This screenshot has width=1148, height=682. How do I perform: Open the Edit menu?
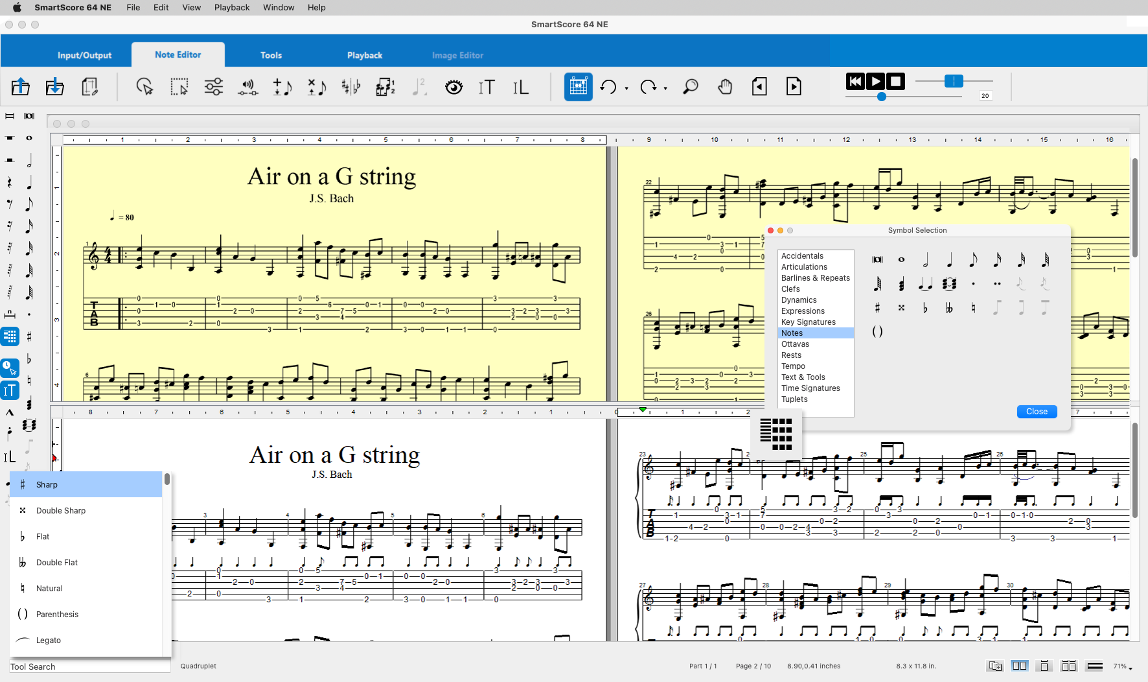pyautogui.click(x=161, y=7)
